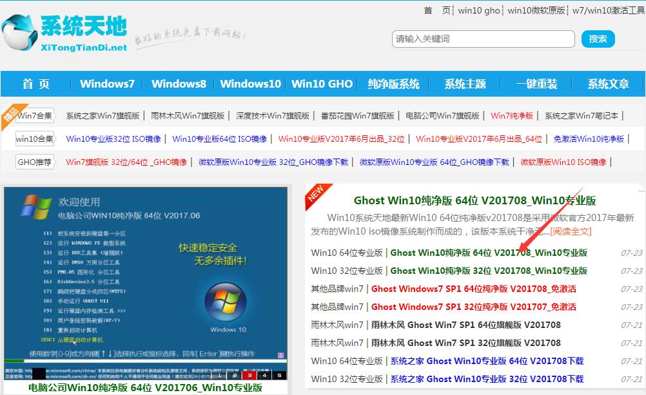Open 系统之家 Ghost Win10专业版 64位 V201708下载

pos(487,361)
